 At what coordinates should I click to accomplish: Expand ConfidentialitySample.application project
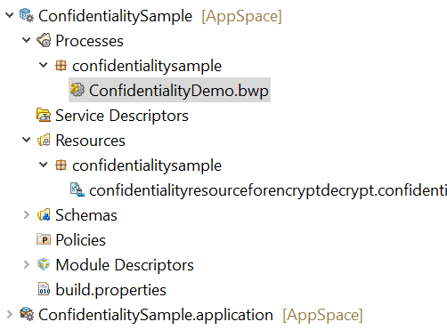pyautogui.click(x=10, y=314)
